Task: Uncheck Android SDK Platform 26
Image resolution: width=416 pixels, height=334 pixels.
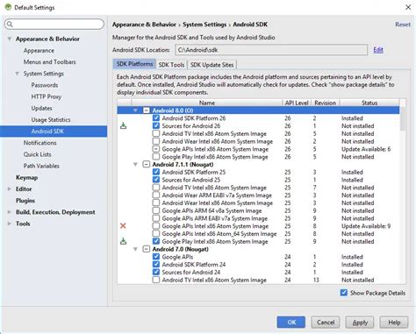Action: point(156,118)
